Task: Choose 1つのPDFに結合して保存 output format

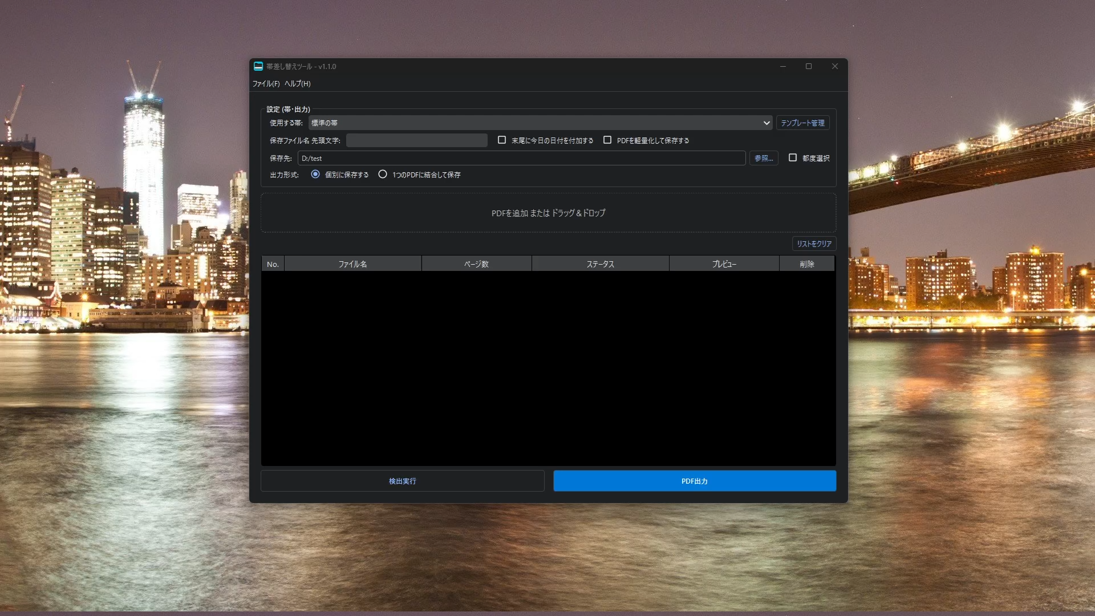Action: tap(383, 175)
